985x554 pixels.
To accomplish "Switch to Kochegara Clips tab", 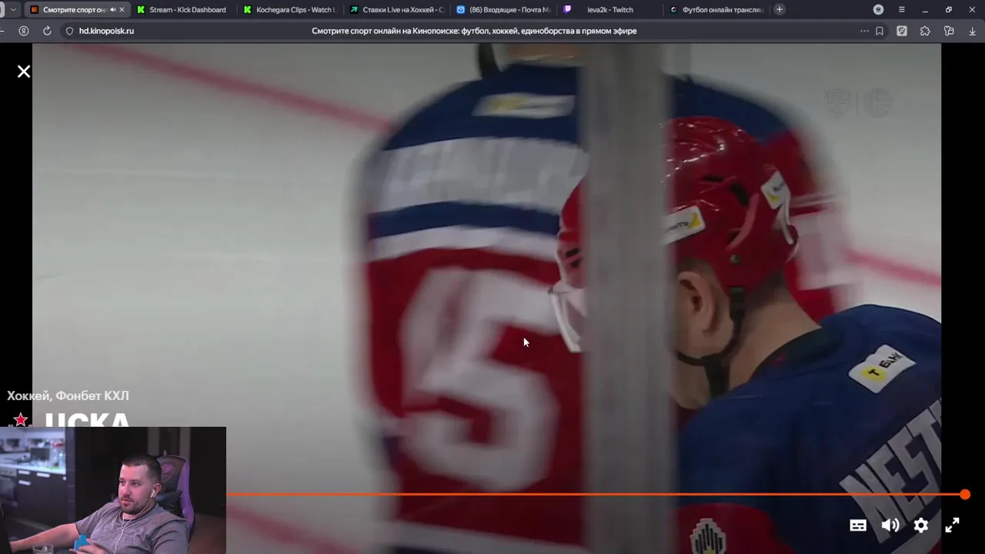I will coord(290,10).
